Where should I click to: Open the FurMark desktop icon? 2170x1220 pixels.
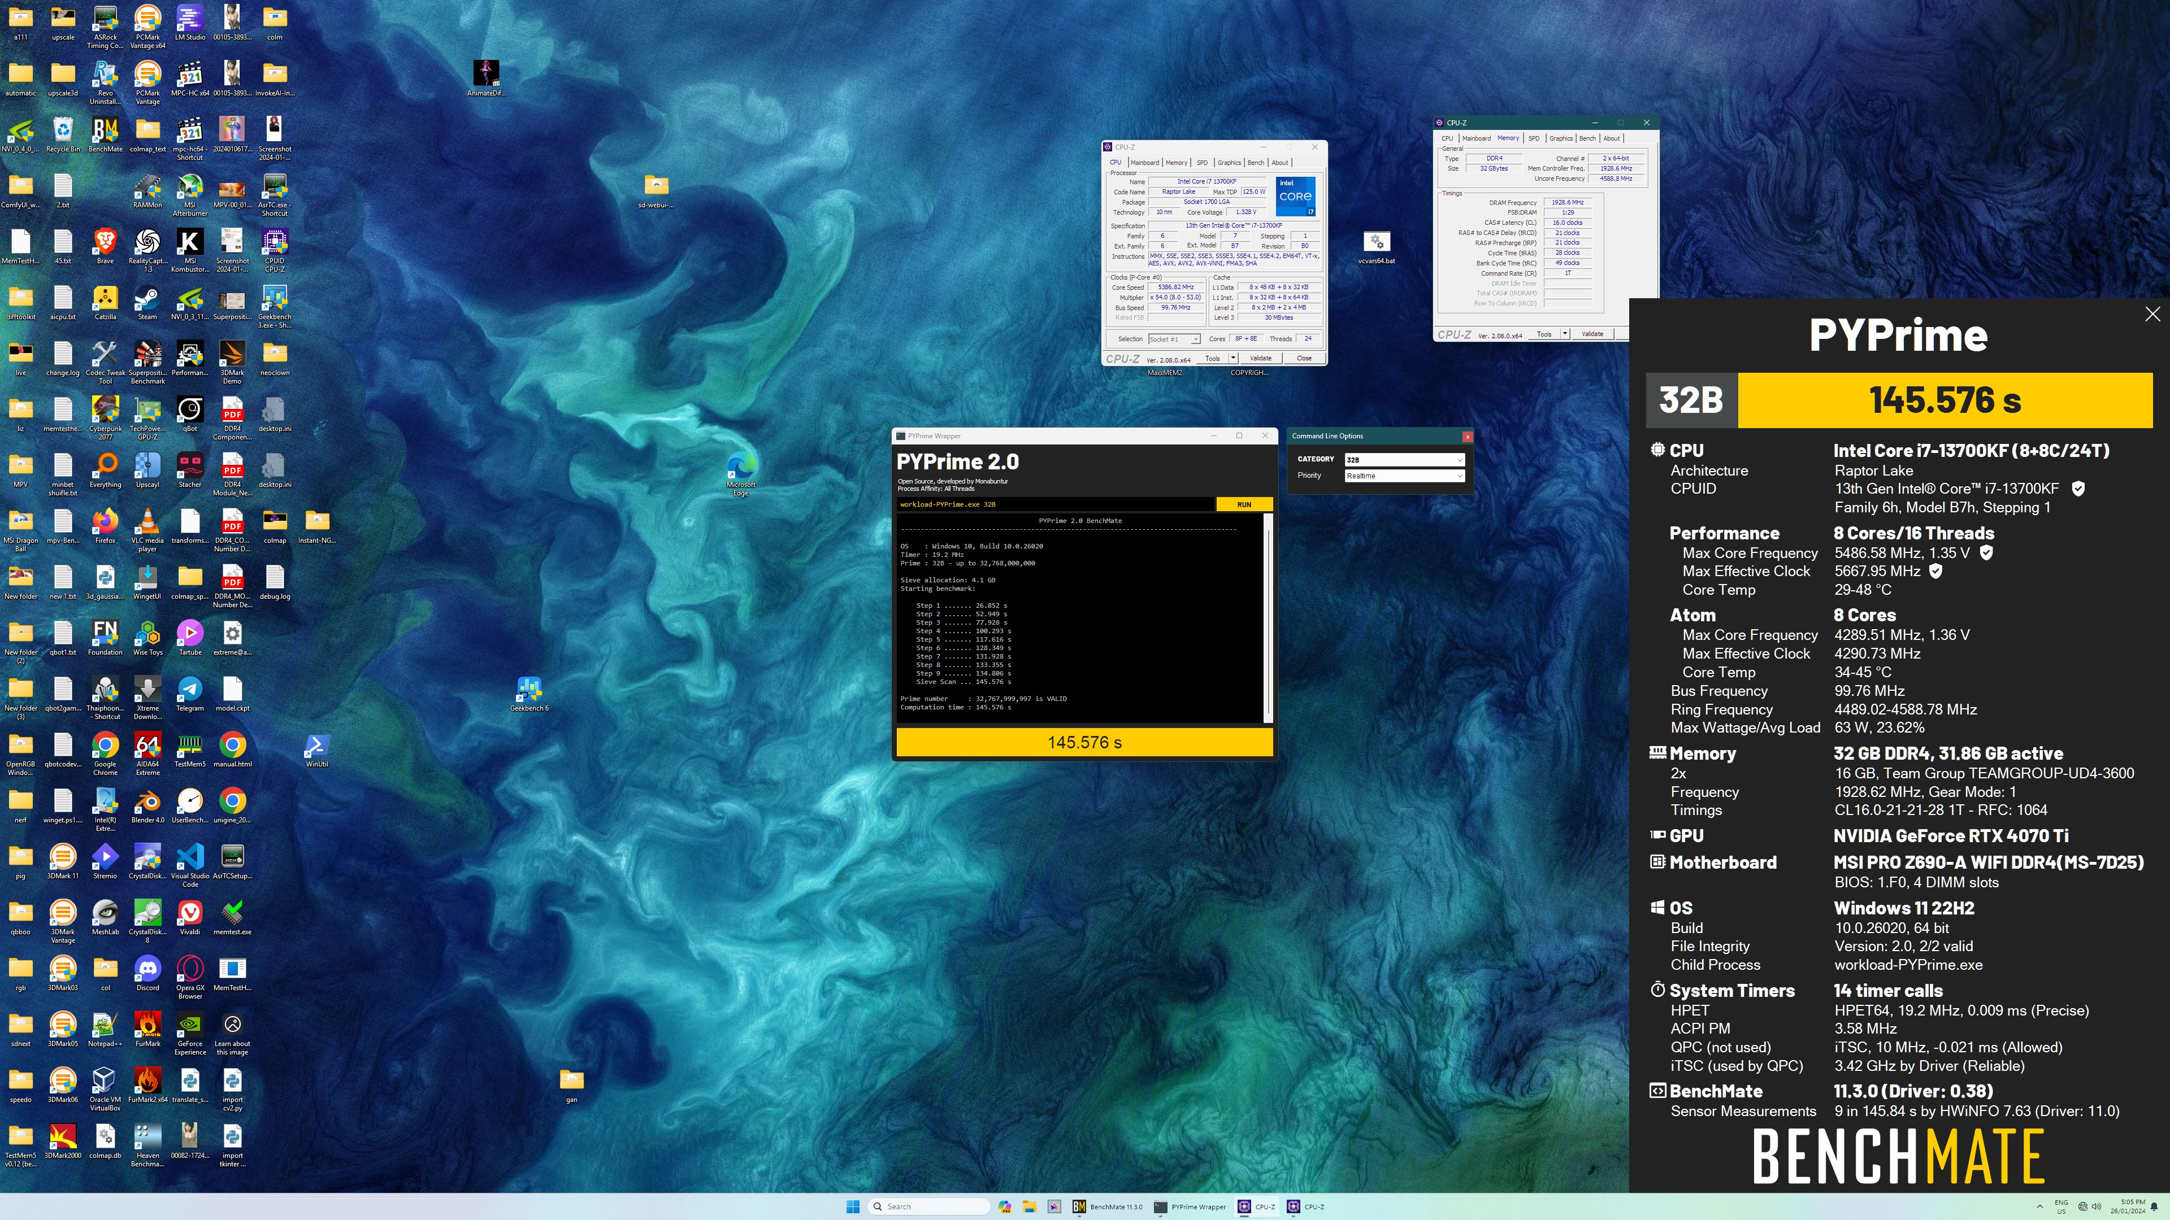147,1030
